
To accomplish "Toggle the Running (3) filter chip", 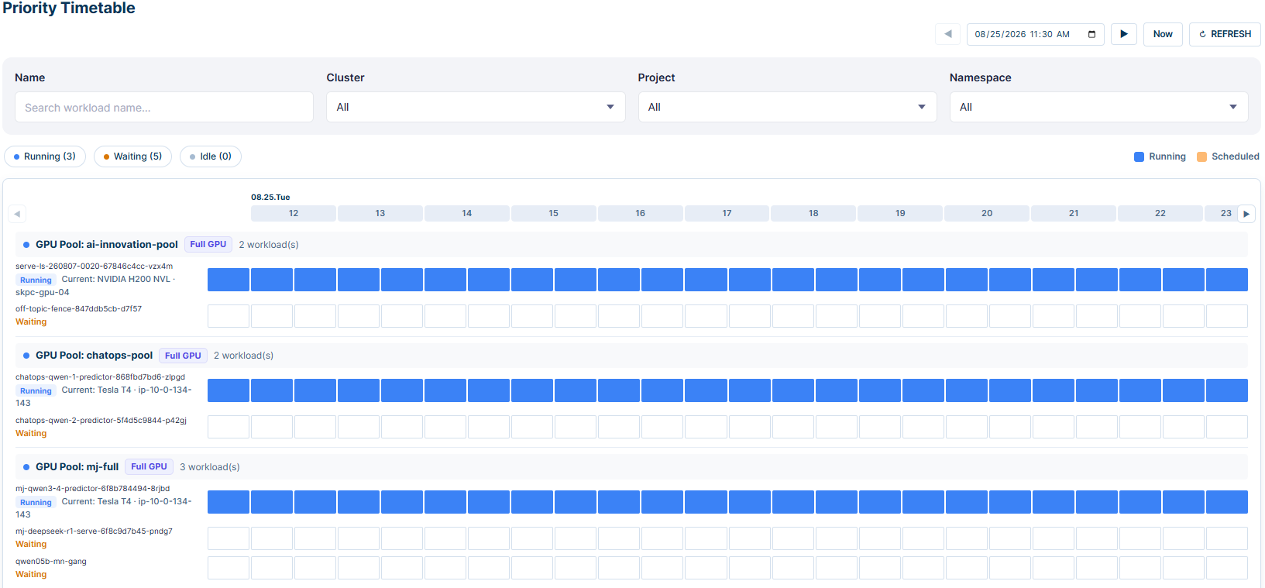I will [x=45, y=156].
